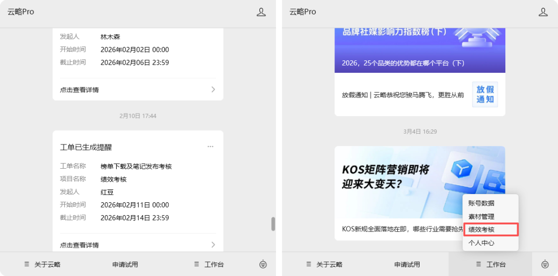Switch to keyboard input in the left window
This screenshot has width=558, height=276.
pos(263,264)
